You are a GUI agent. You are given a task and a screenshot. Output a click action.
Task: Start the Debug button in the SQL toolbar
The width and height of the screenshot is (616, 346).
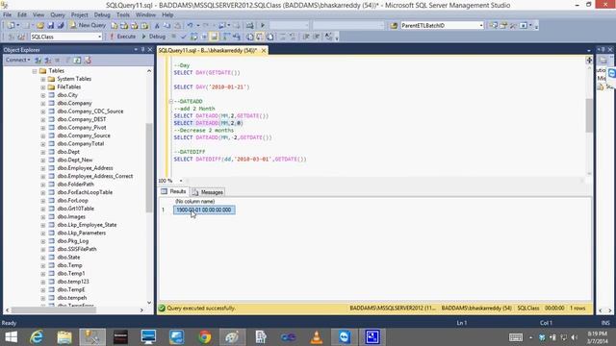click(154, 37)
